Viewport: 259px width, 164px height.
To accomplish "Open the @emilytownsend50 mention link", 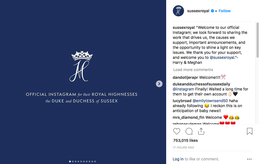I will pos(210,101).
